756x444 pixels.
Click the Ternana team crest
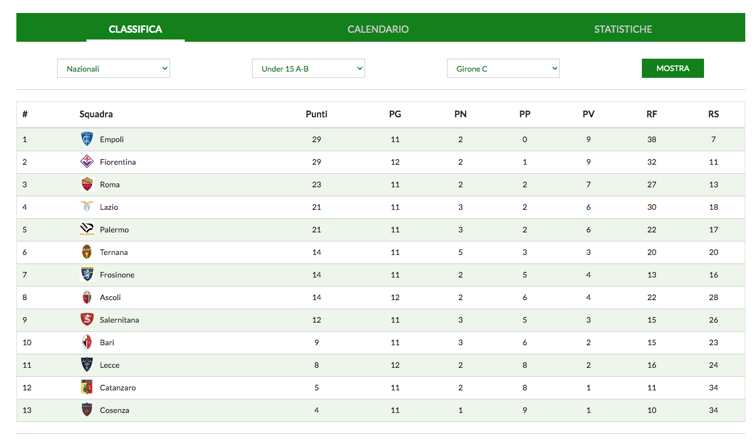[87, 252]
